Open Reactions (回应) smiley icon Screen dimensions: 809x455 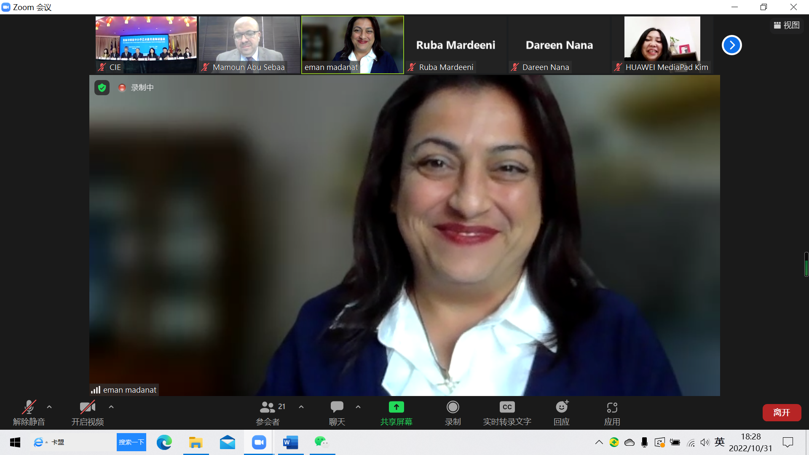point(562,407)
